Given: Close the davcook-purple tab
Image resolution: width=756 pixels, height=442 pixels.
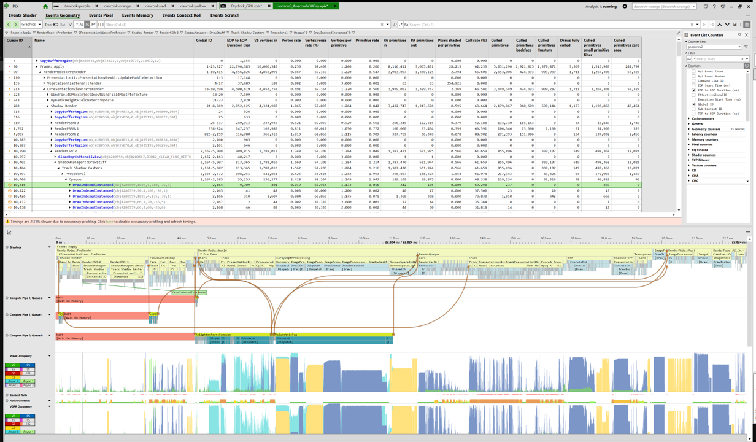Looking at the screenshot, I should click(x=96, y=6).
